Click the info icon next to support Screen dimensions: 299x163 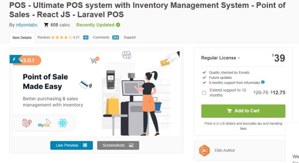pyautogui.click(x=263, y=82)
